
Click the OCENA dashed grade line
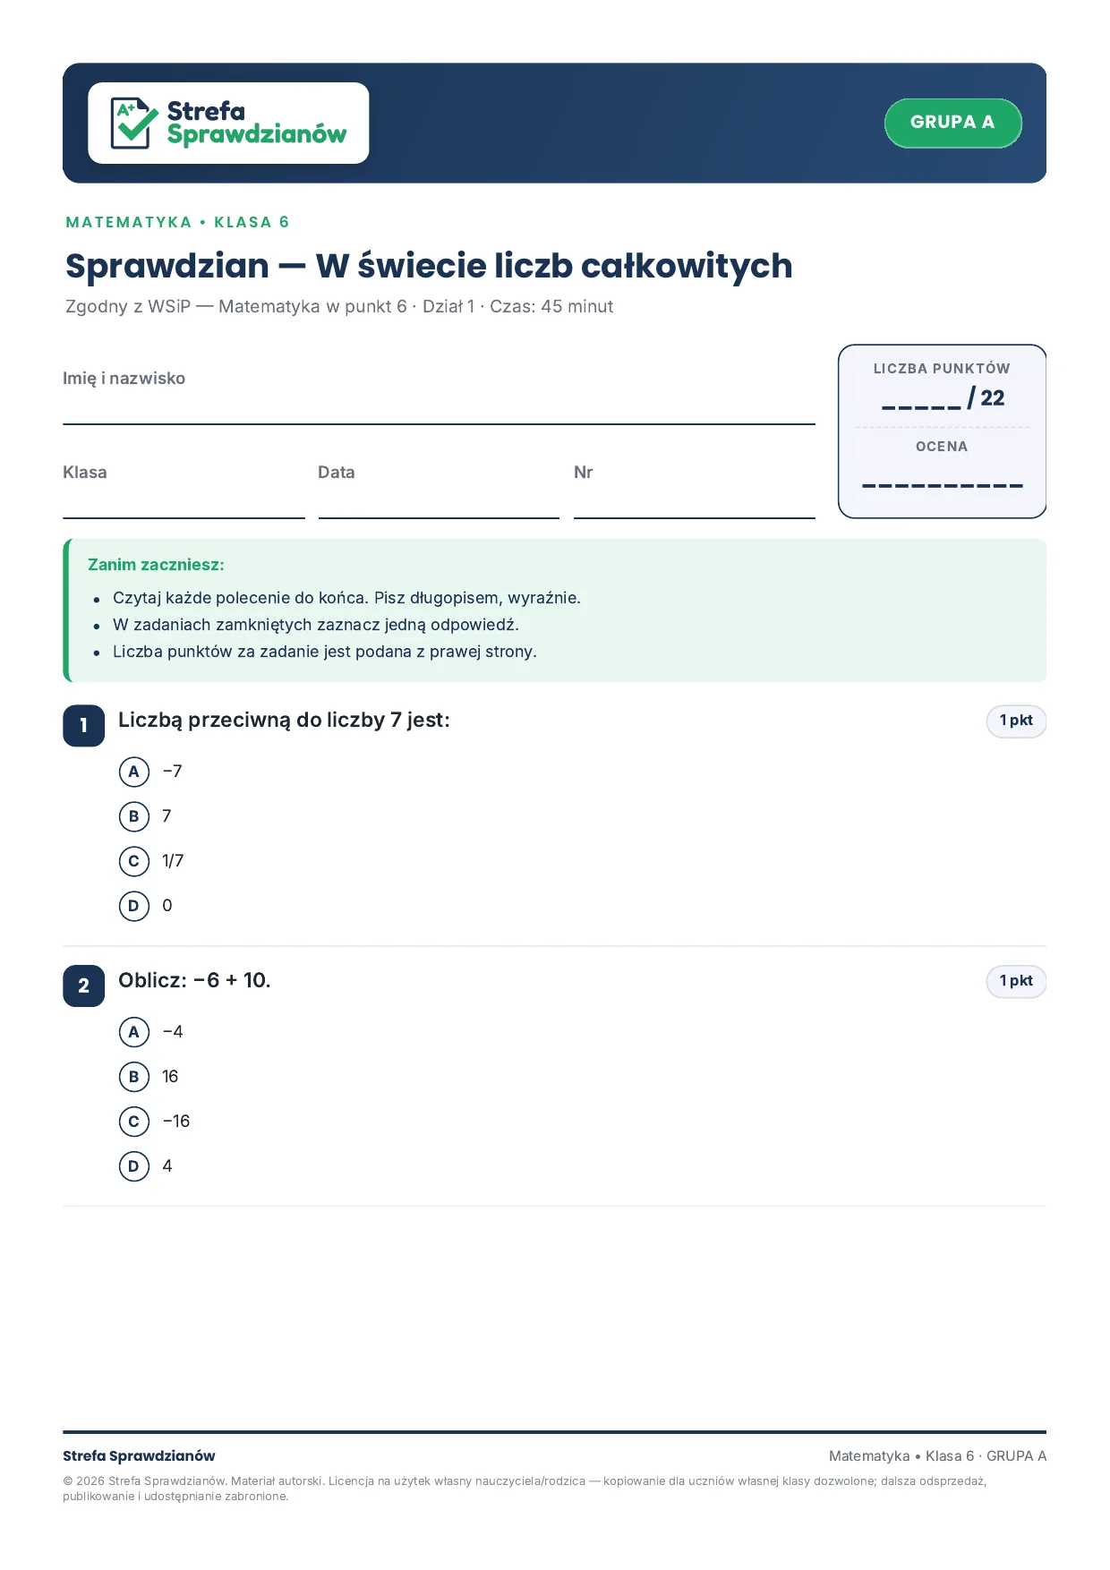click(x=942, y=486)
